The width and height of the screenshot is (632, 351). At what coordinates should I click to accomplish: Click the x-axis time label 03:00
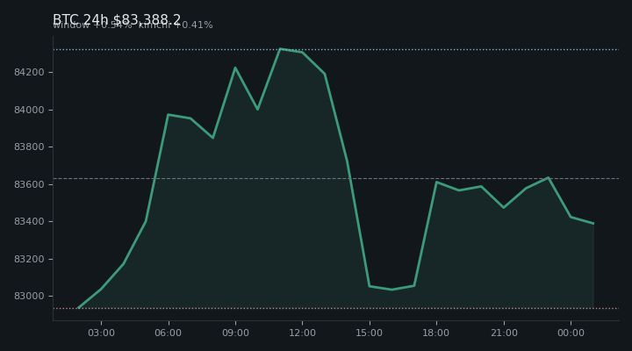101,333
